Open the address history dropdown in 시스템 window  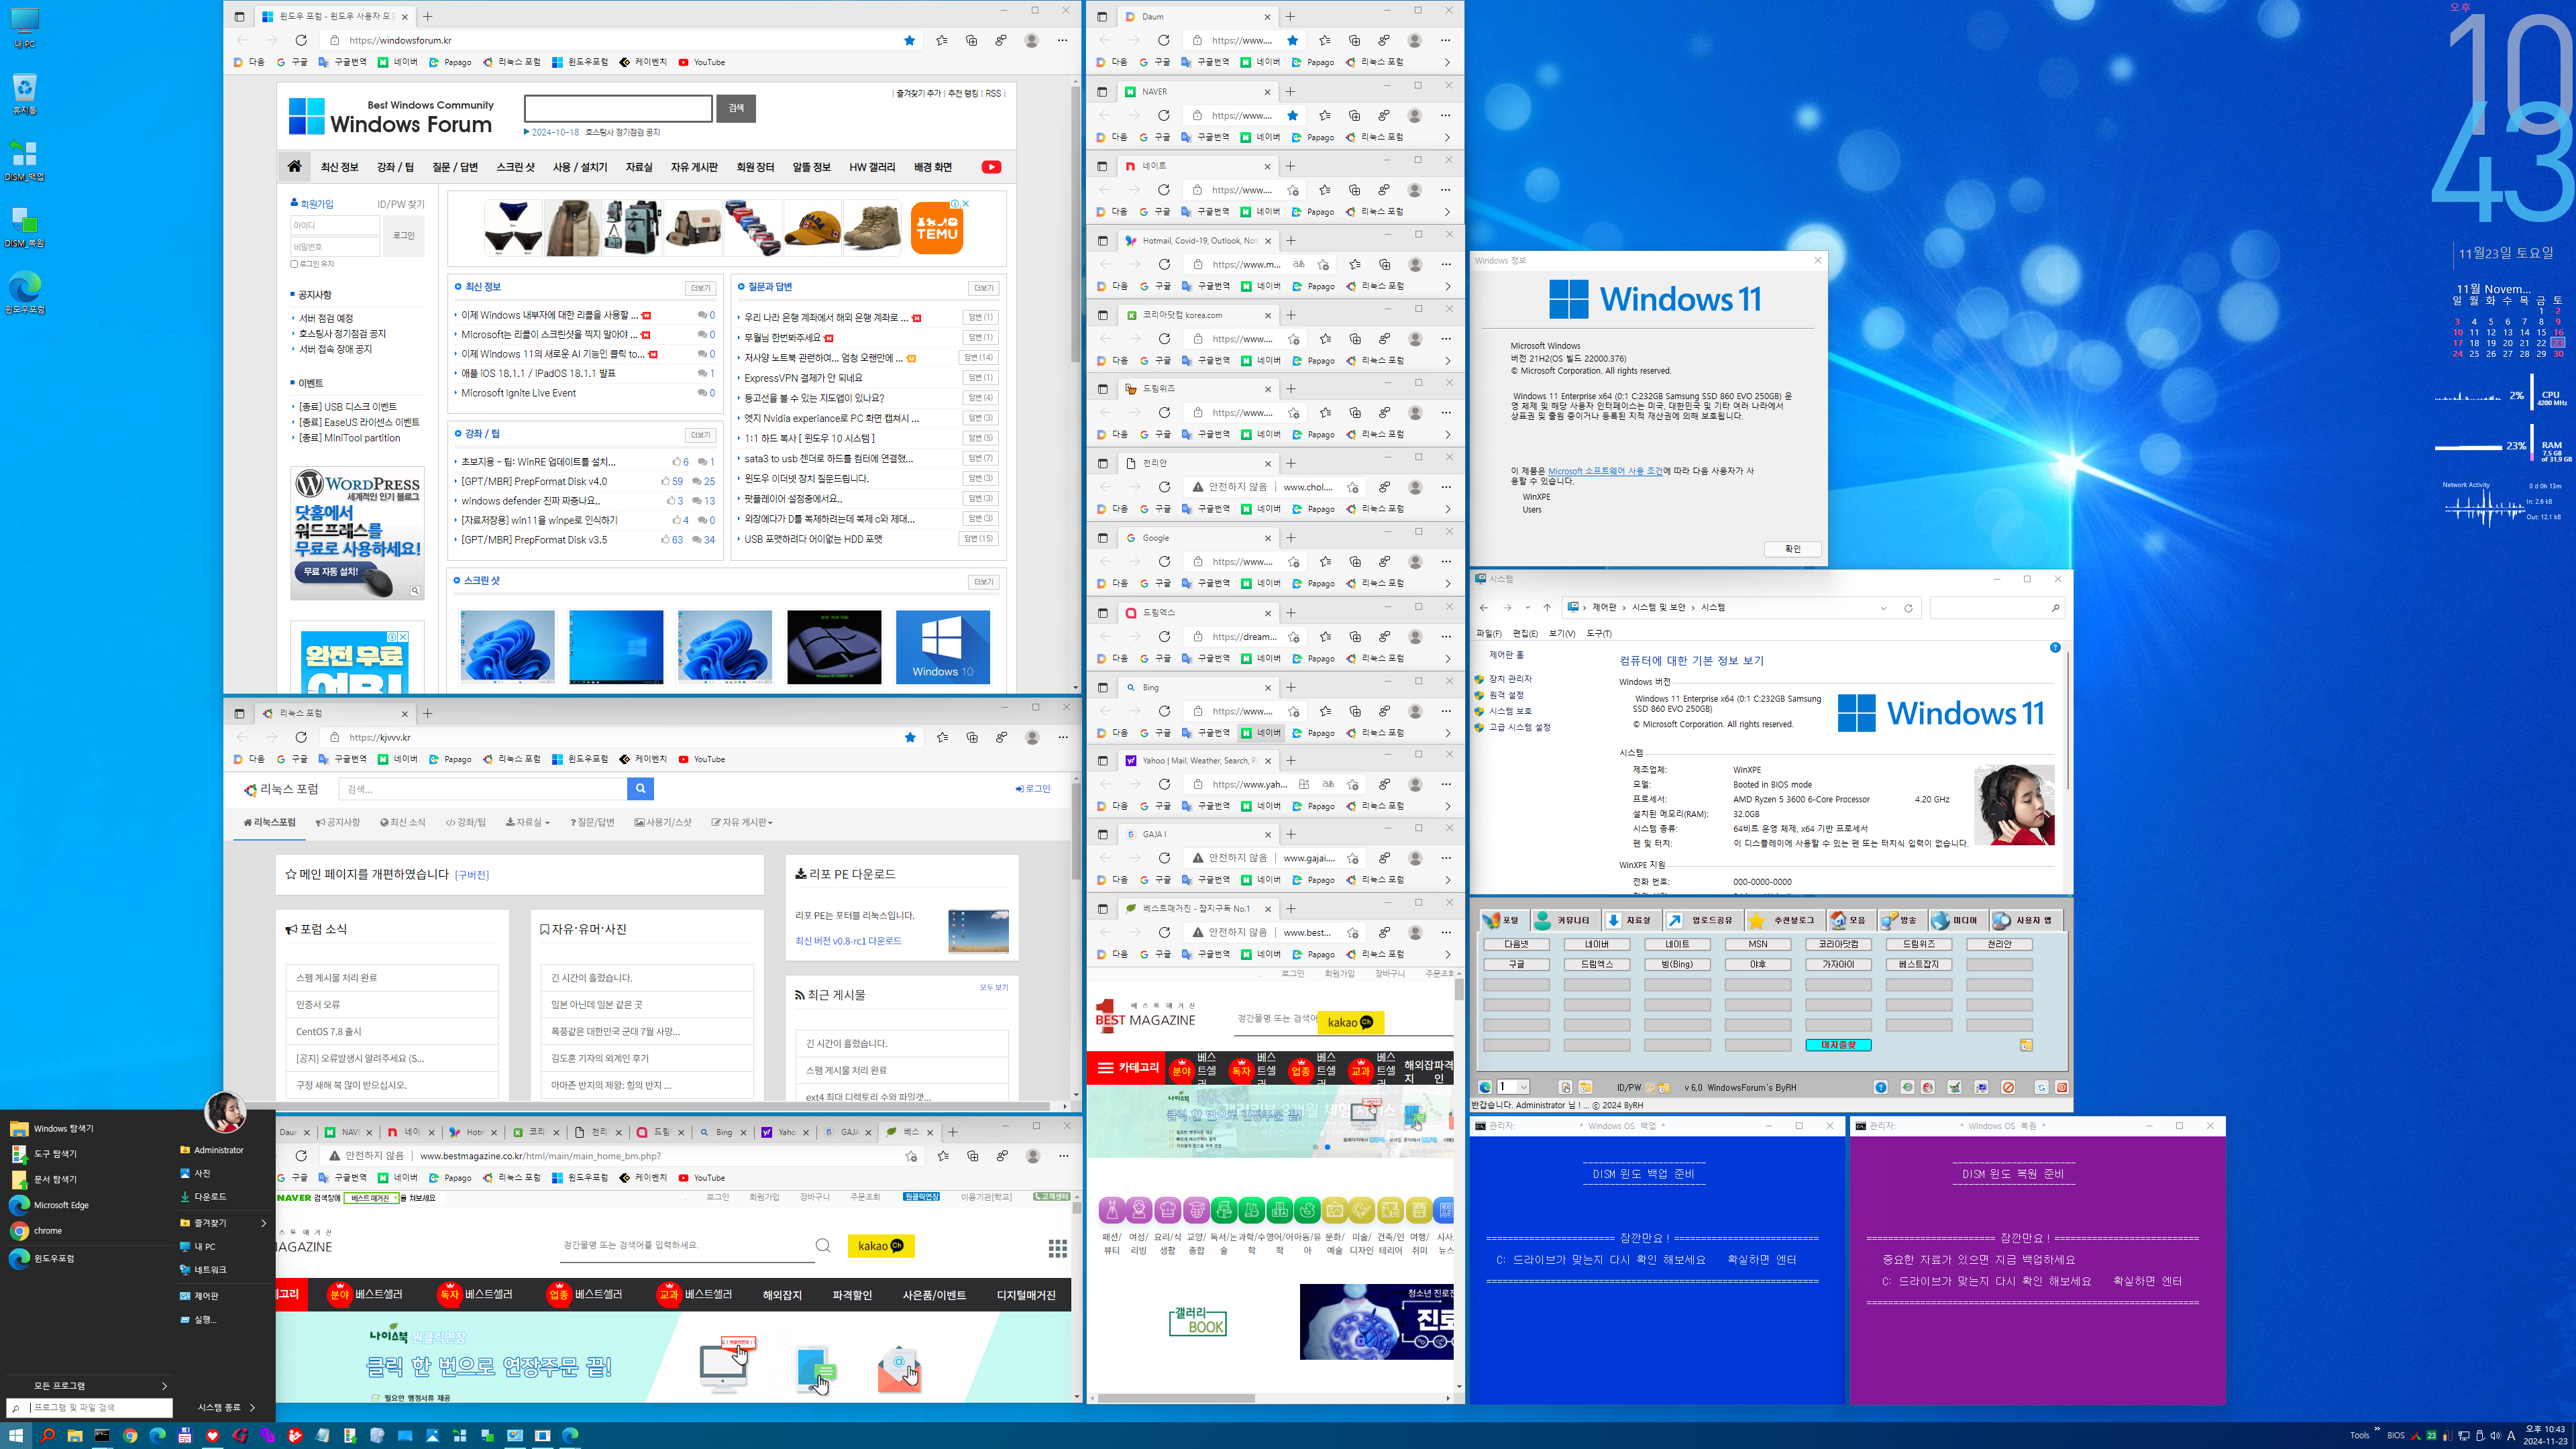pos(1884,608)
